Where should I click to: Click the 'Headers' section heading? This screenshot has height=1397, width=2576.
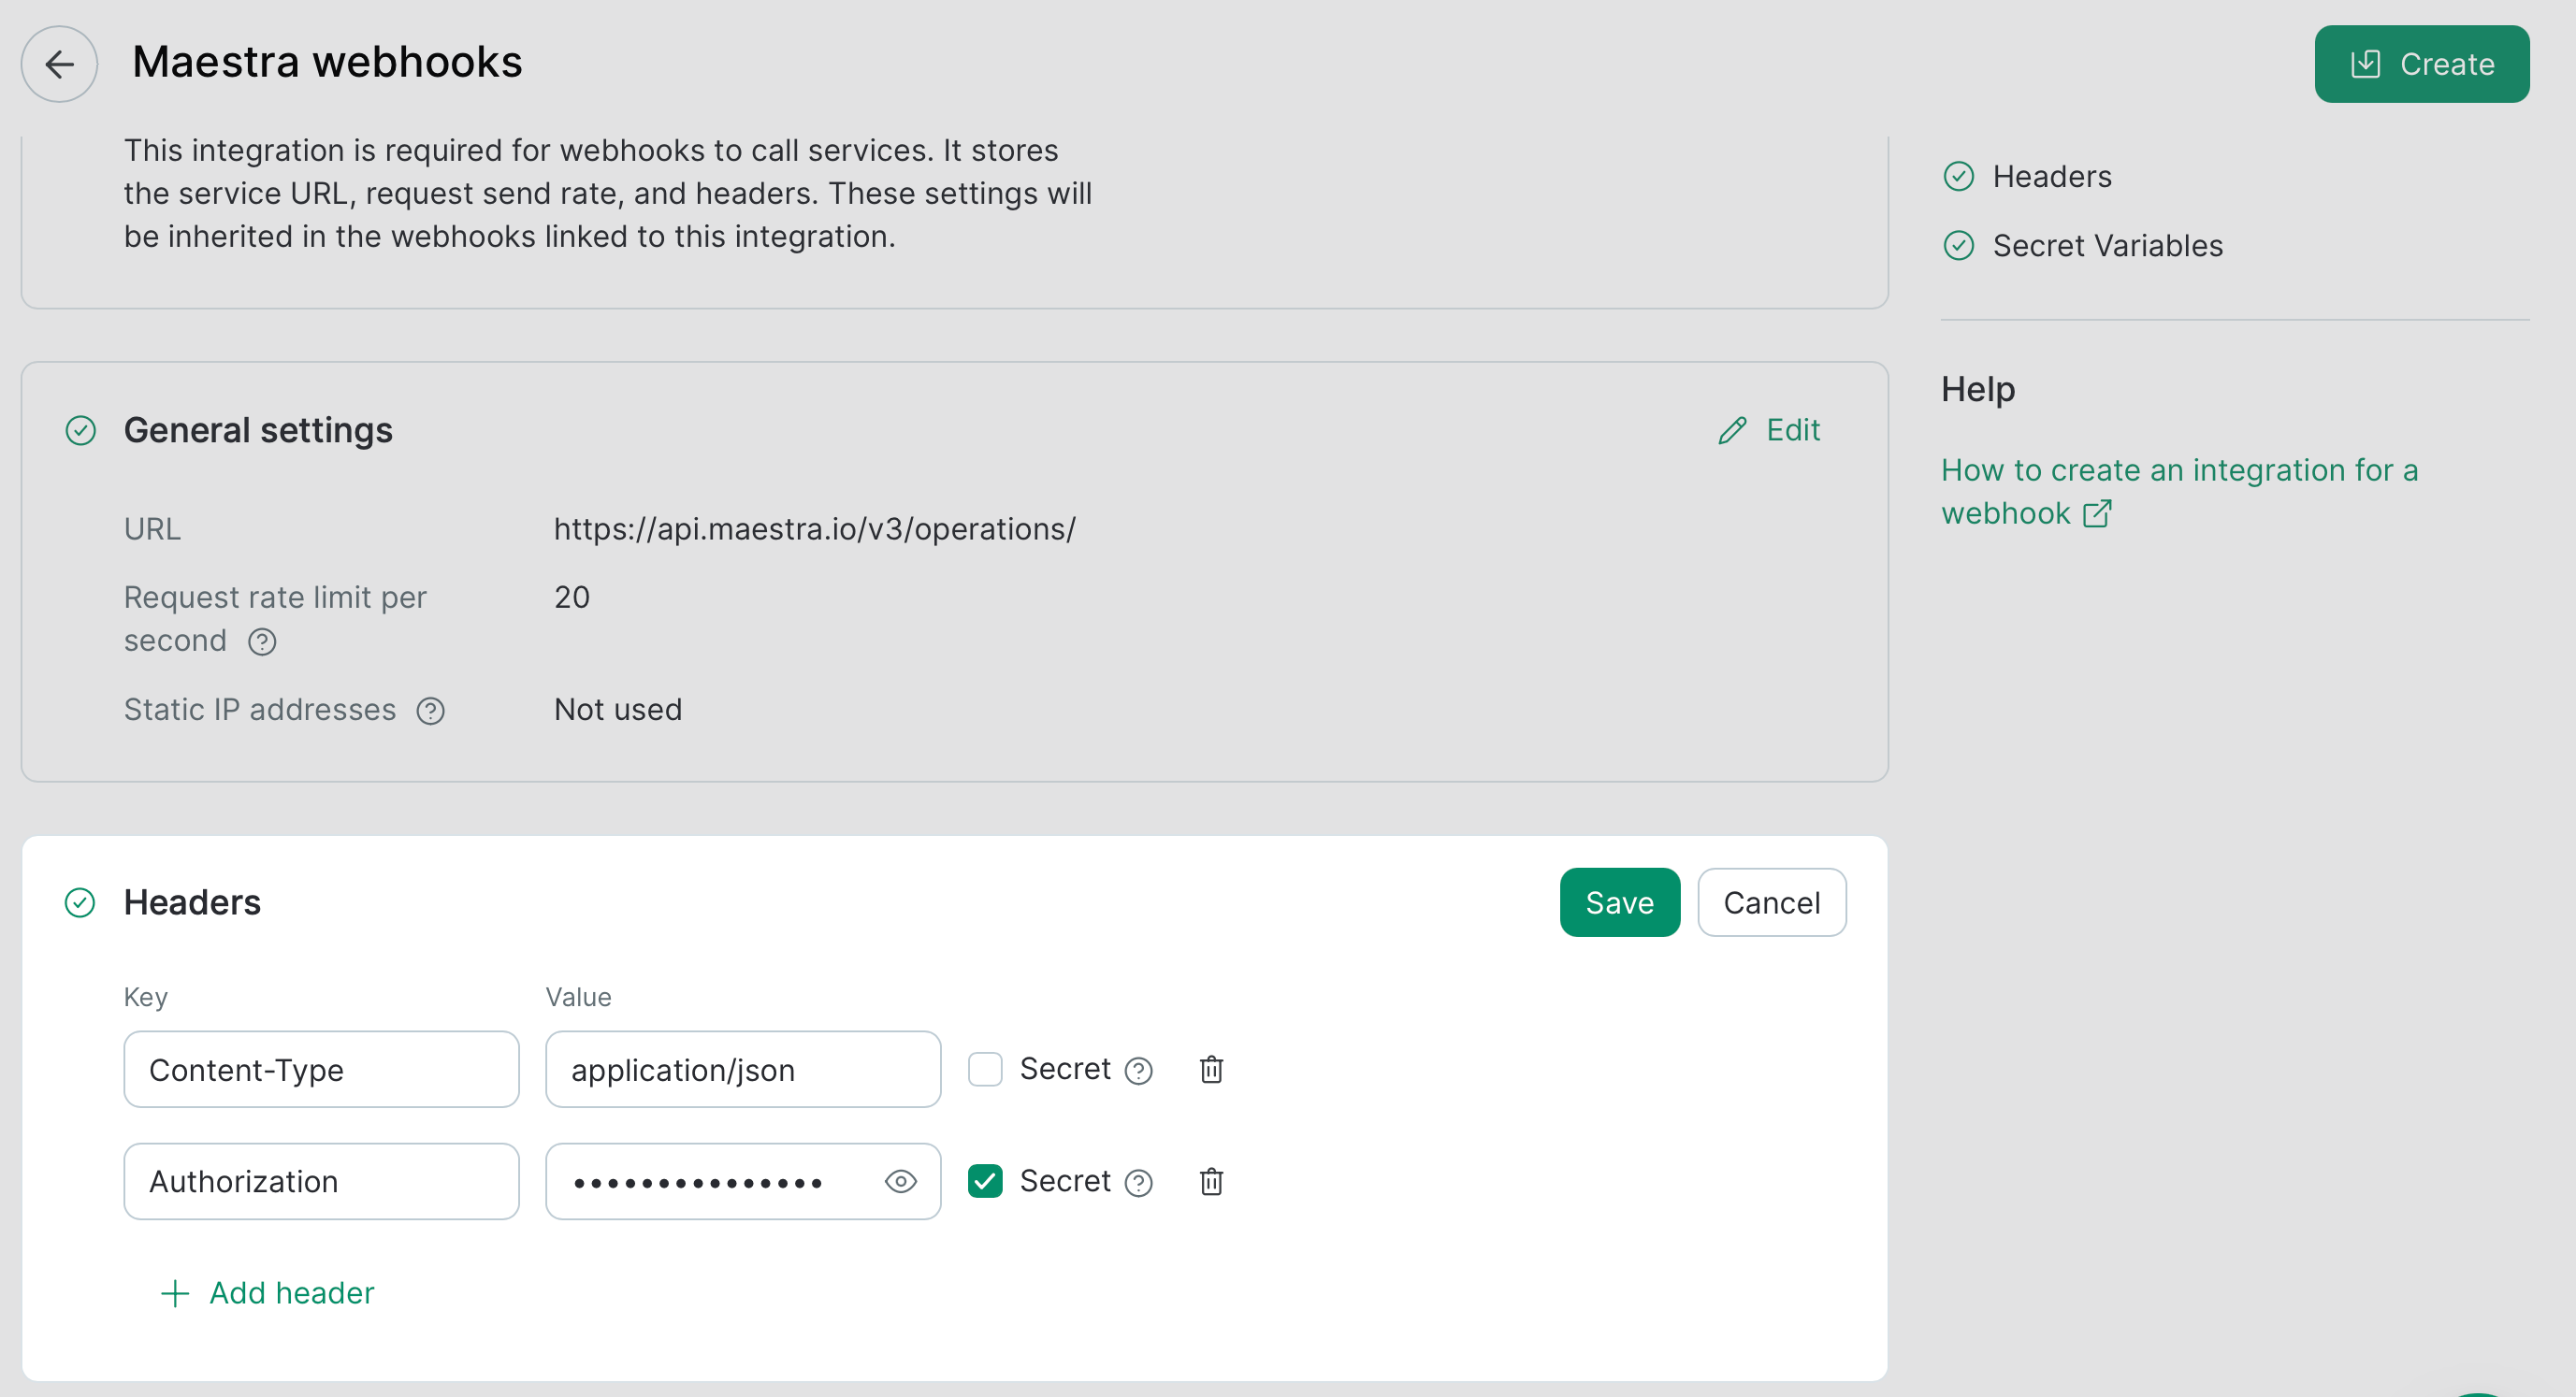(x=192, y=902)
